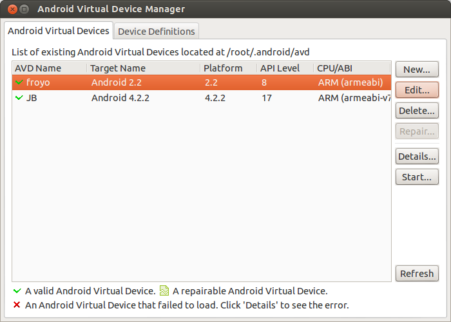Viewport: 451px width, 322px height.
Task: Click the repairable device icon in legend
Action: point(164,291)
